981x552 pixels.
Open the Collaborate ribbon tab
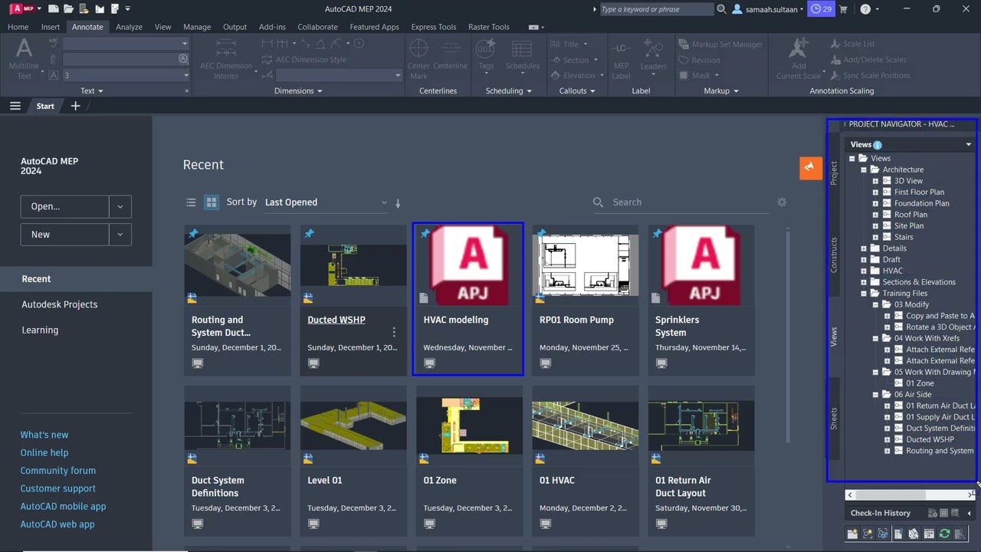317,27
